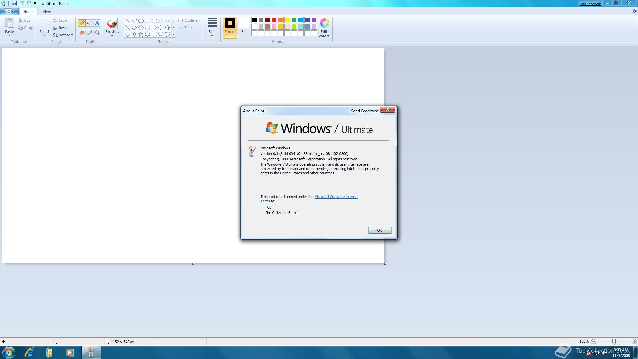Expand the Shapes gallery more arrow
The image size is (638, 359).
[x=173, y=34]
